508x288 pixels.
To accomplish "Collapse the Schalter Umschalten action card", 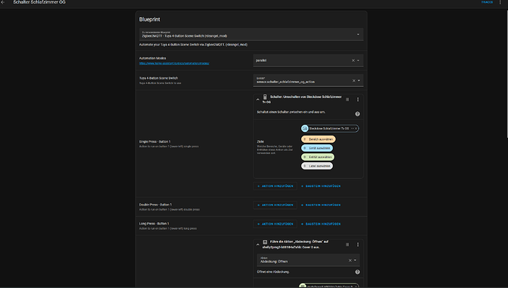I will (x=258, y=99).
